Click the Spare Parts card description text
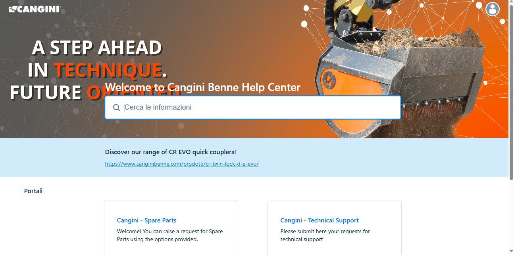 coord(170,235)
